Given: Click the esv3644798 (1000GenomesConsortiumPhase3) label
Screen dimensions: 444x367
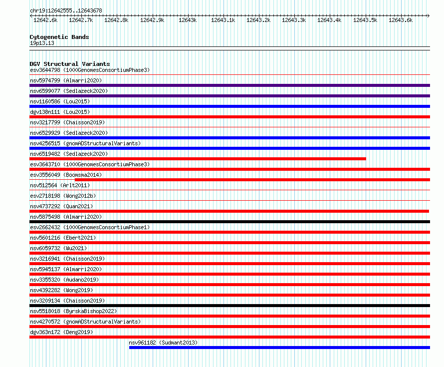Looking at the screenshot, I should tap(90, 70).
